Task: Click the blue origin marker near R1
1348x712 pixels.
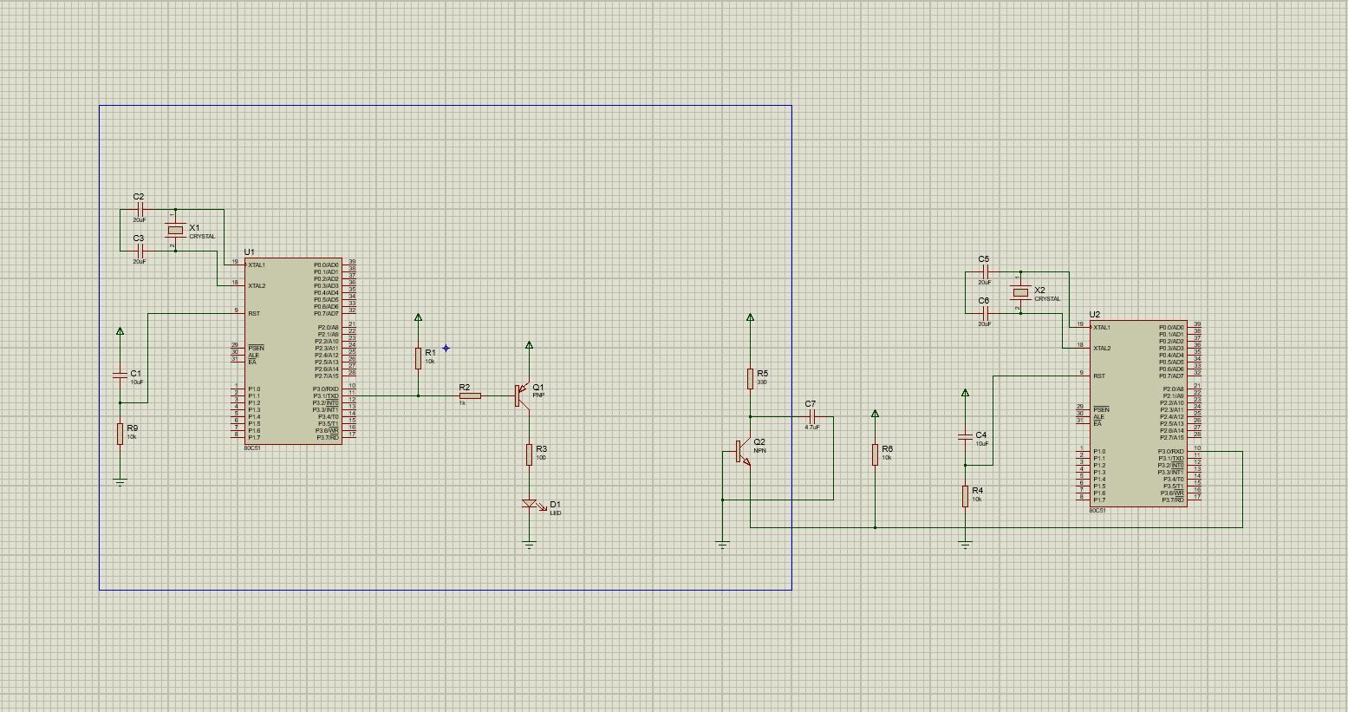Action: (446, 349)
